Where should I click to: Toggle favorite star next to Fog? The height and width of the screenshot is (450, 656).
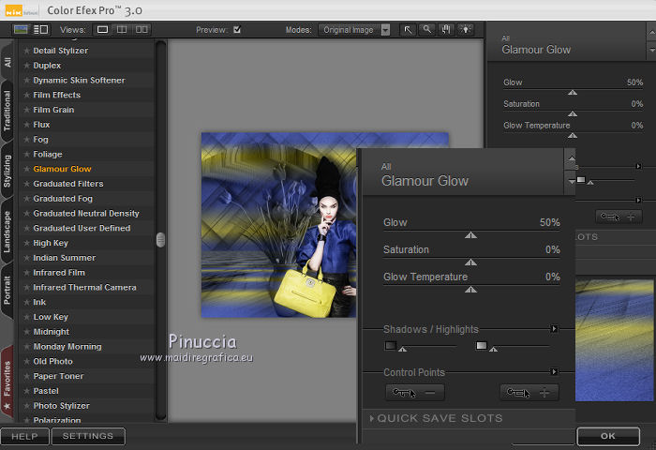pyautogui.click(x=26, y=140)
